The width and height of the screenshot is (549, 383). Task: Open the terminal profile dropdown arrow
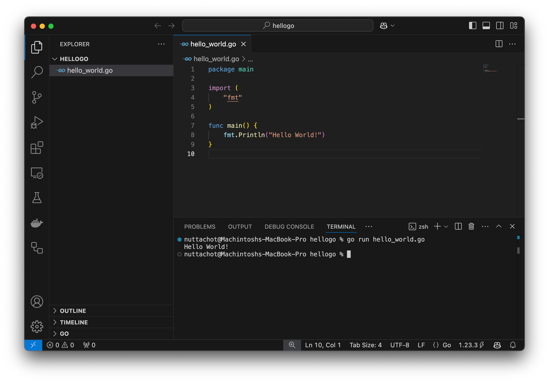[x=446, y=226]
